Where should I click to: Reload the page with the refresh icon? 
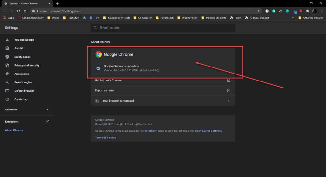point(18,11)
